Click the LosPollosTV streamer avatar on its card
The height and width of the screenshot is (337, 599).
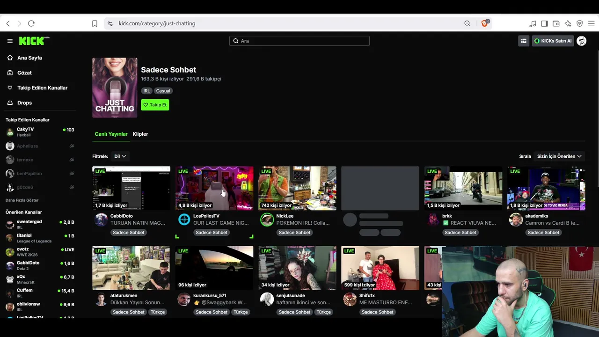coord(184,220)
